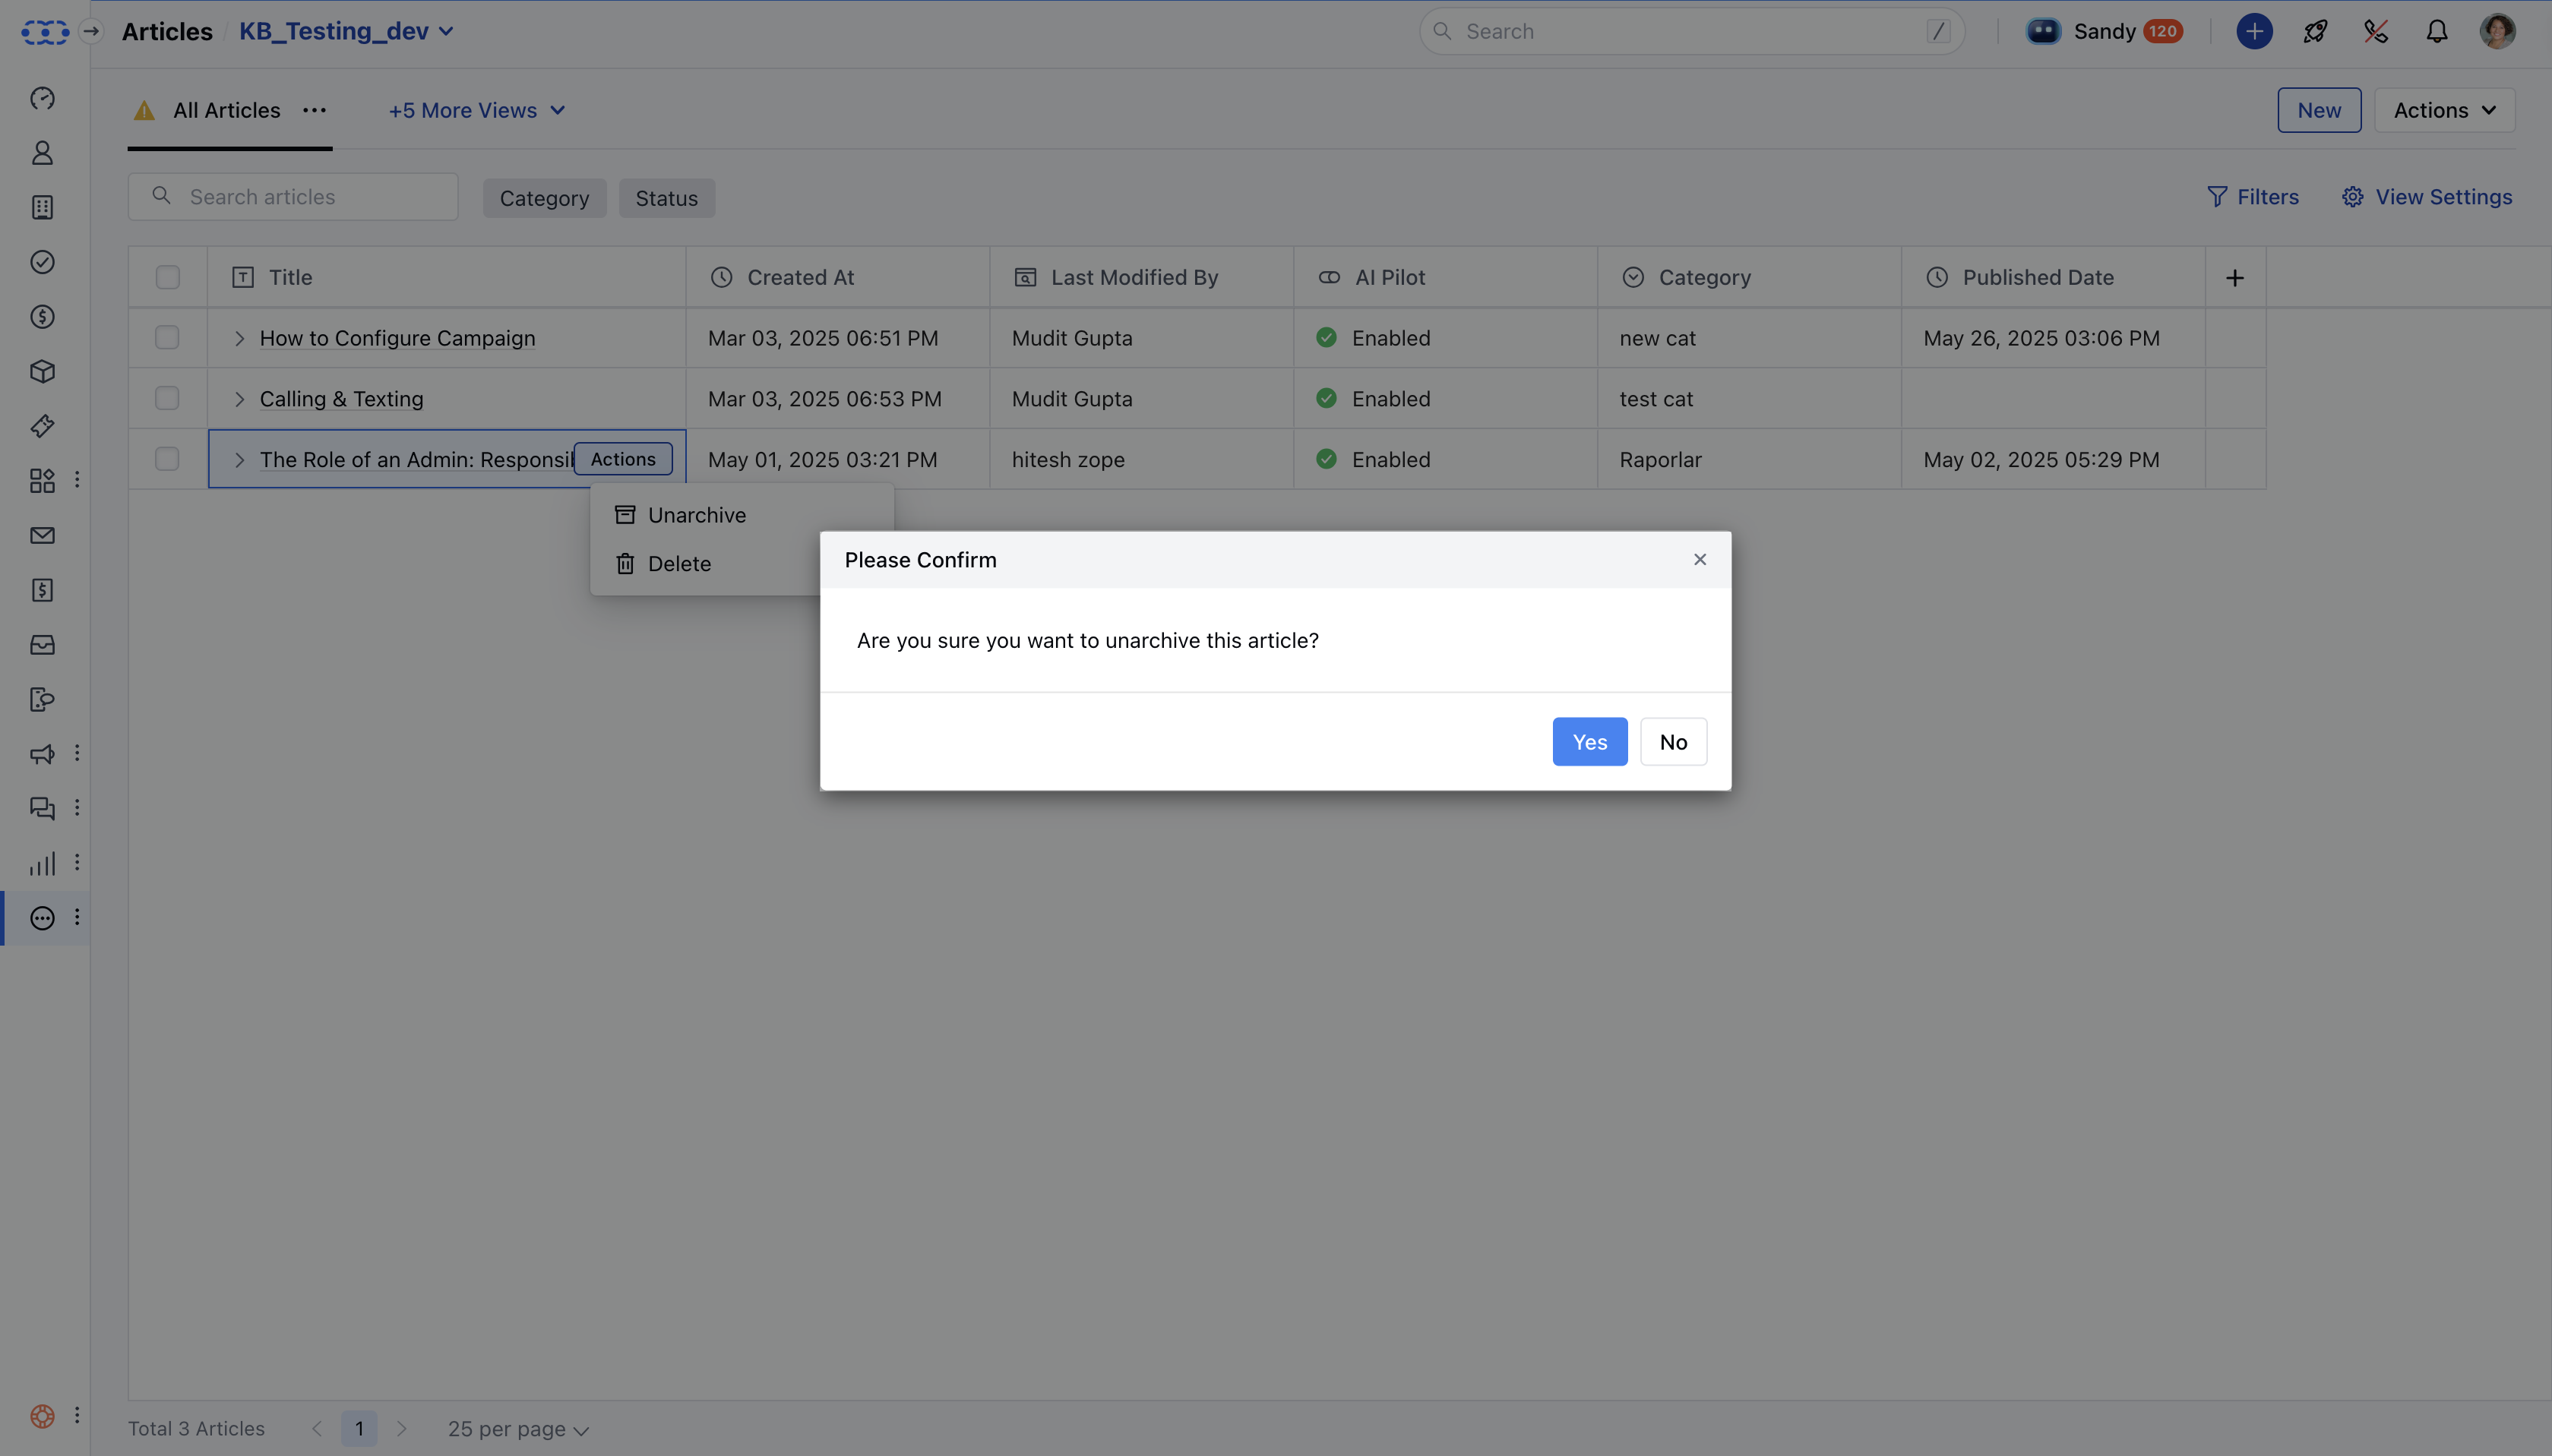Check the How to Configure Campaign row checkbox

tap(167, 338)
